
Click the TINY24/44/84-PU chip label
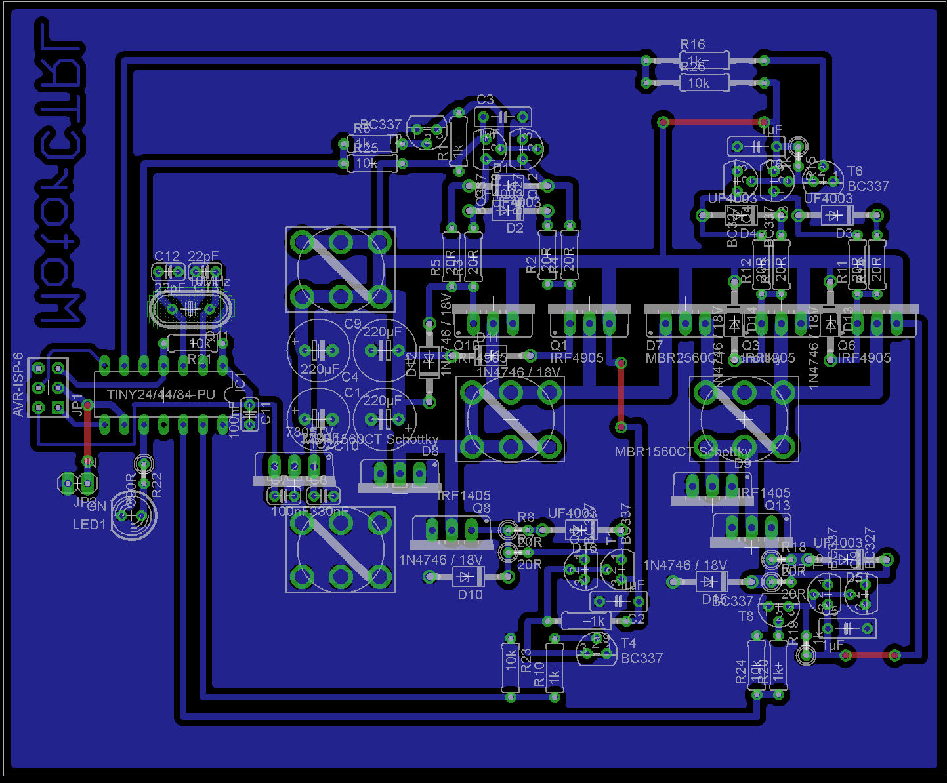pos(161,395)
